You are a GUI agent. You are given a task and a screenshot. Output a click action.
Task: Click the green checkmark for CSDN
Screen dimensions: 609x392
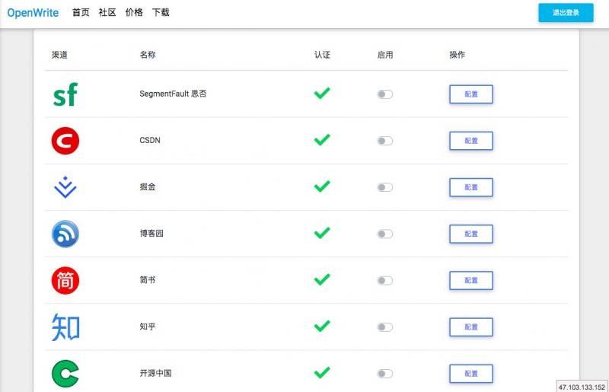322,140
